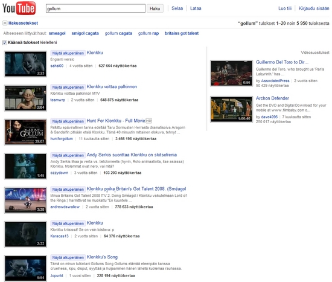
Task: Click Näytä alkuperäinen for Hunt For Klonkku
Action: point(68,121)
